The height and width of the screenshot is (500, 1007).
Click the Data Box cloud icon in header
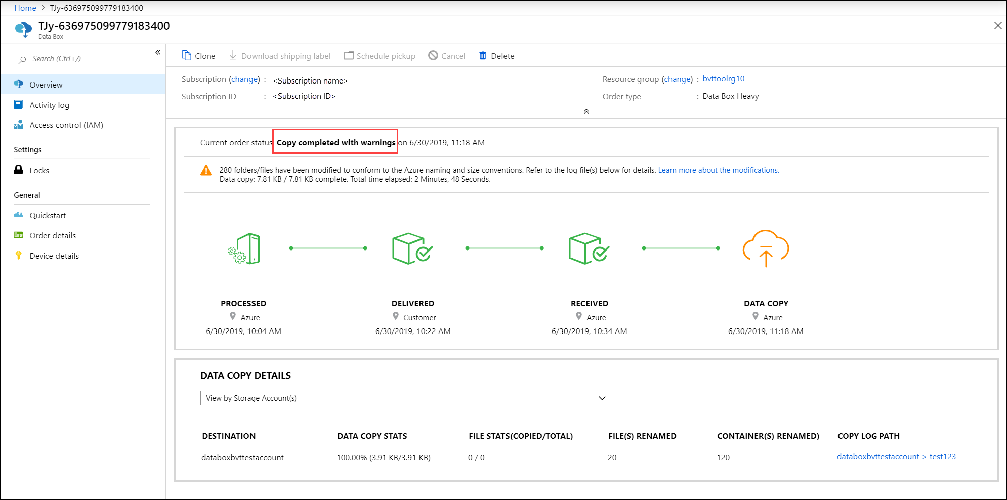point(23,29)
